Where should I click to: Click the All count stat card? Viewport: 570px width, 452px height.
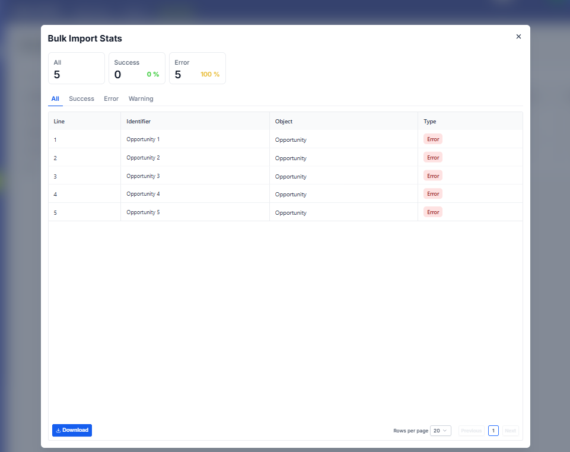(x=77, y=68)
